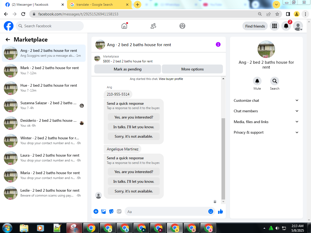Toggle the browser side panel icon
This screenshot has height=233, width=311.
click(x=288, y=14)
